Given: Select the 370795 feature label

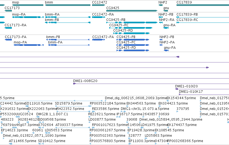Looking at the screenshot, I should tap(183, 109).
